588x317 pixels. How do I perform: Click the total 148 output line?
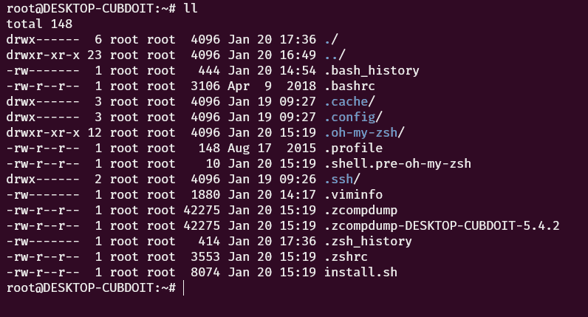click(x=39, y=24)
